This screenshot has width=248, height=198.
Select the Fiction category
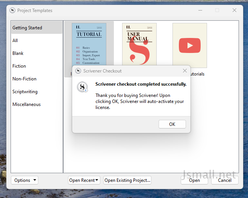[37, 66]
